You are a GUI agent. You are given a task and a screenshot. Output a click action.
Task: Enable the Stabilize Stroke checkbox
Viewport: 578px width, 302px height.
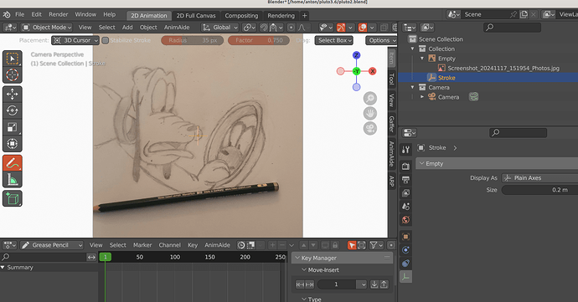[105, 40]
